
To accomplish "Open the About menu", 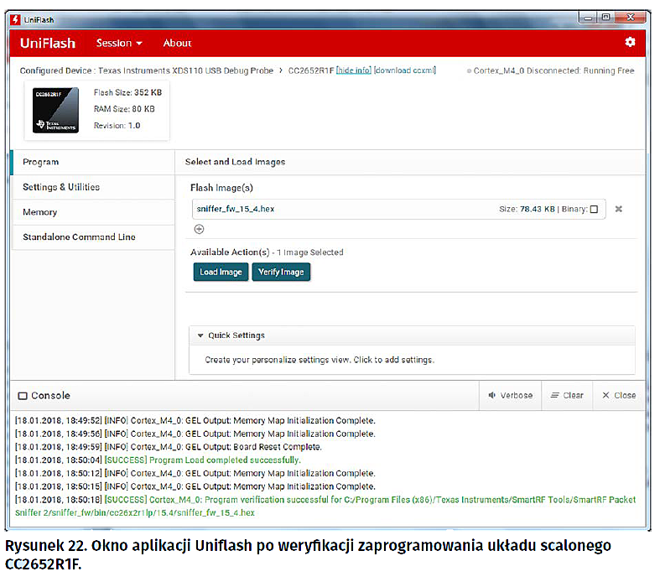I will (177, 43).
